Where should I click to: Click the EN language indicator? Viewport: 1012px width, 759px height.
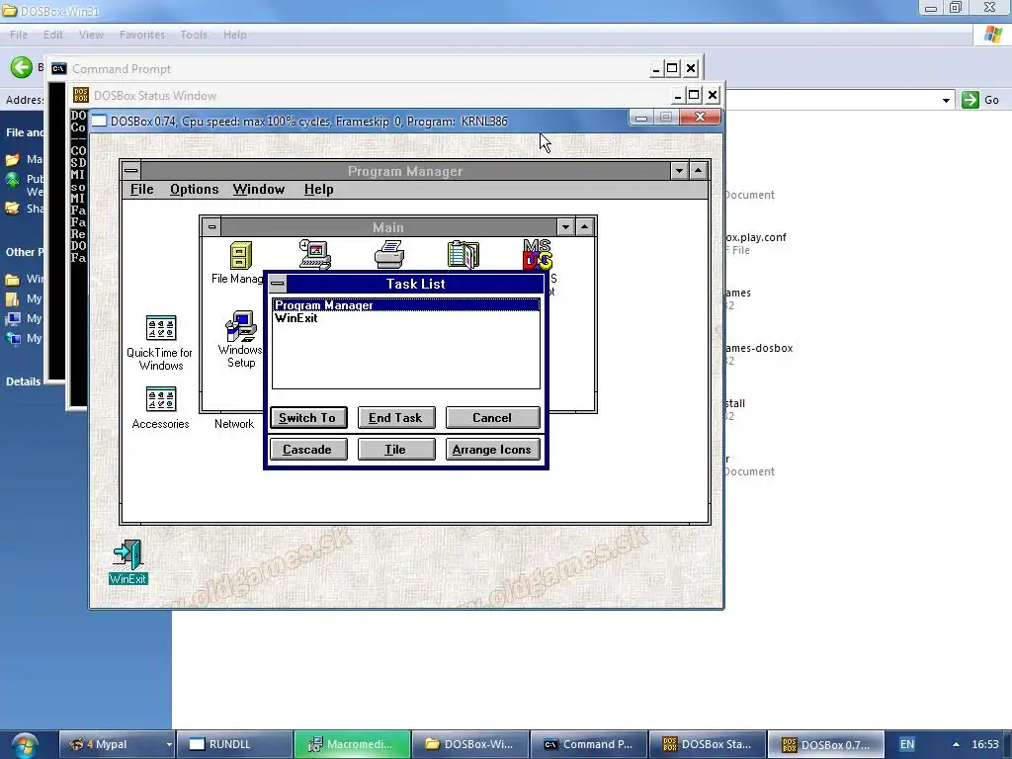click(x=907, y=744)
